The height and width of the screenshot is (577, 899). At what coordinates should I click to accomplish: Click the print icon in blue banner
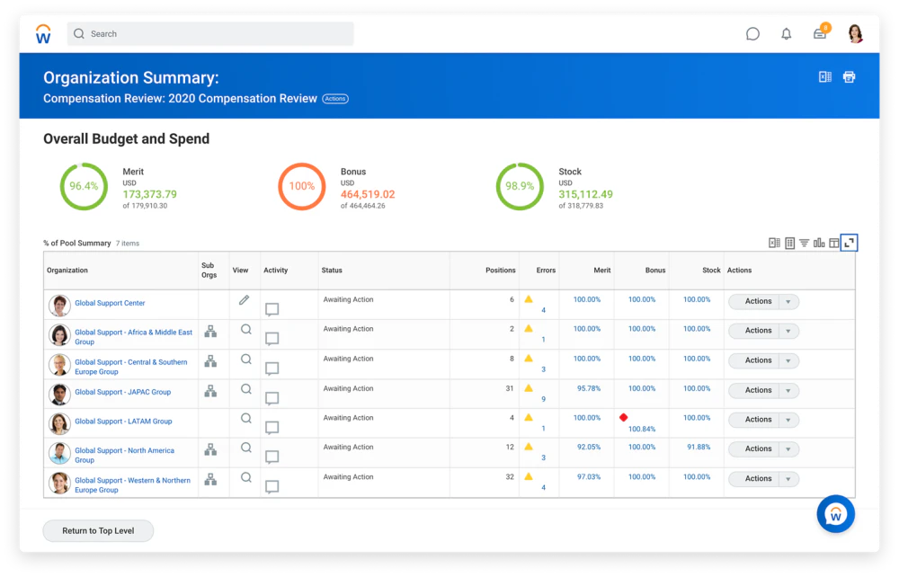click(849, 76)
